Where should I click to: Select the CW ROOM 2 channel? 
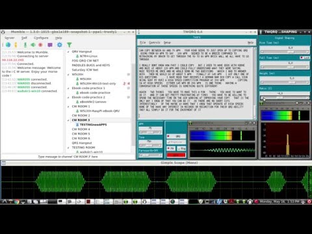(81, 116)
